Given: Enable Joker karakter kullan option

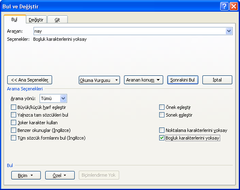Looking at the screenshot, I should pos(13,123).
